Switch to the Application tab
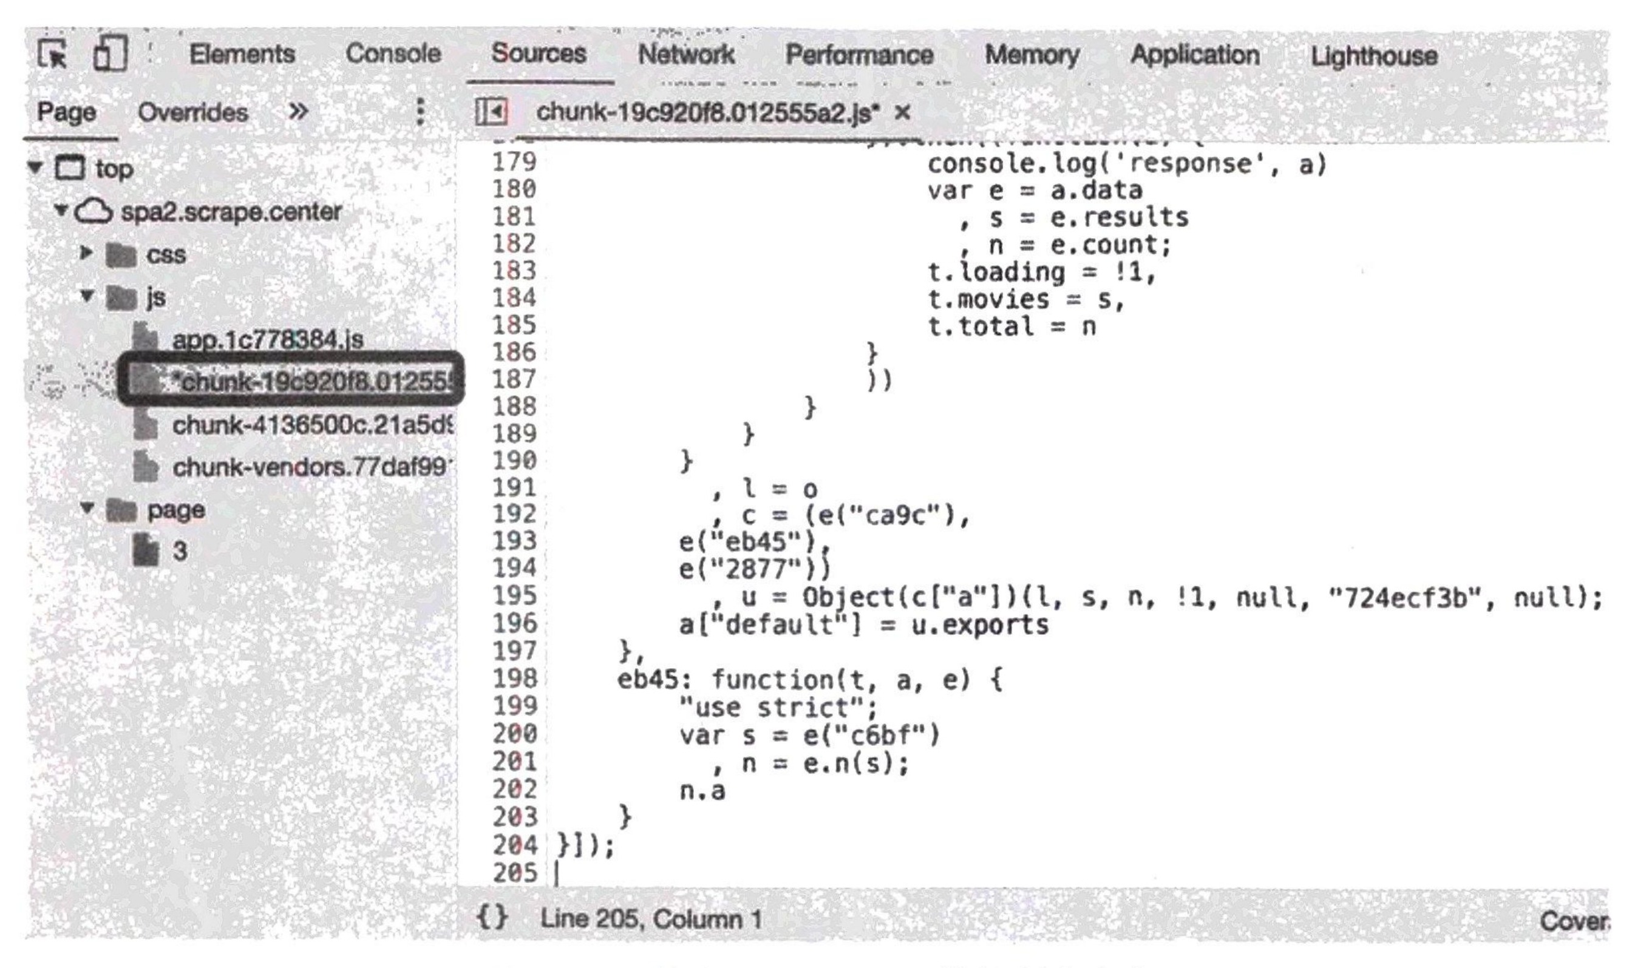Viewport: 1632px width, 968px height. point(1195,55)
